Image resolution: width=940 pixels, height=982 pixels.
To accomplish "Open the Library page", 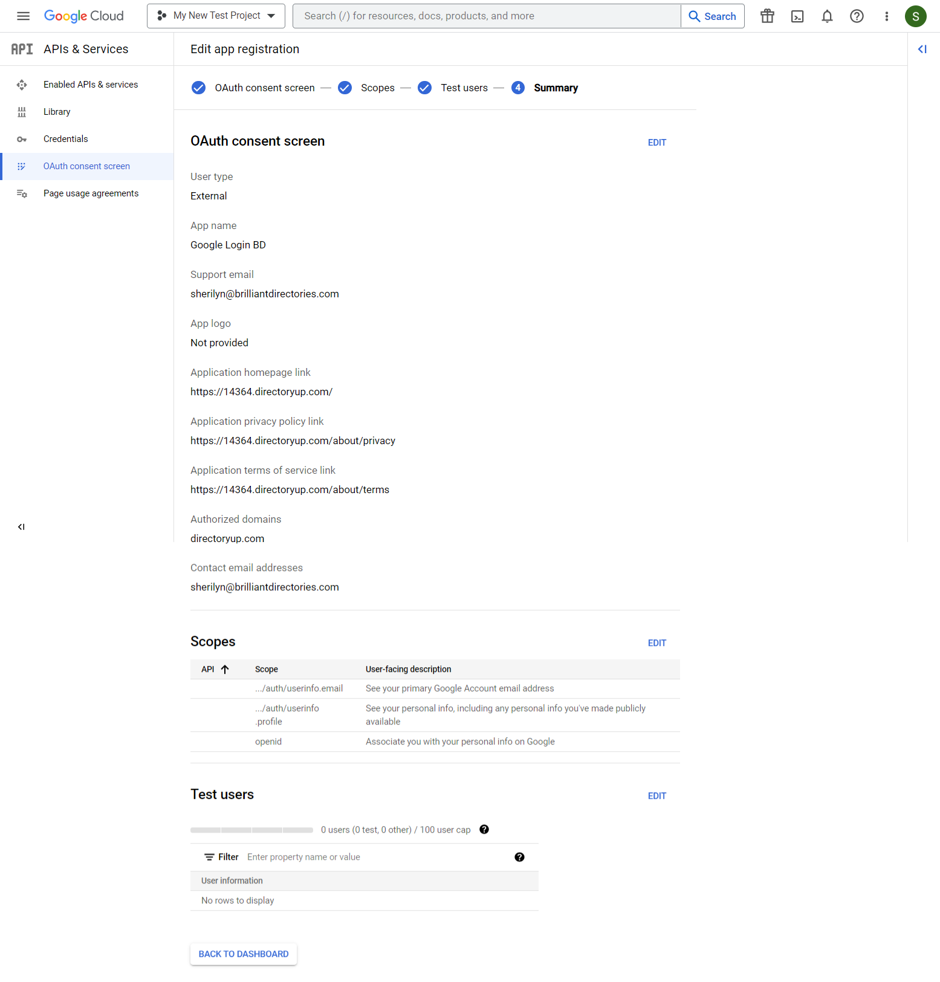I will pyautogui.click(x=57, y=112).
